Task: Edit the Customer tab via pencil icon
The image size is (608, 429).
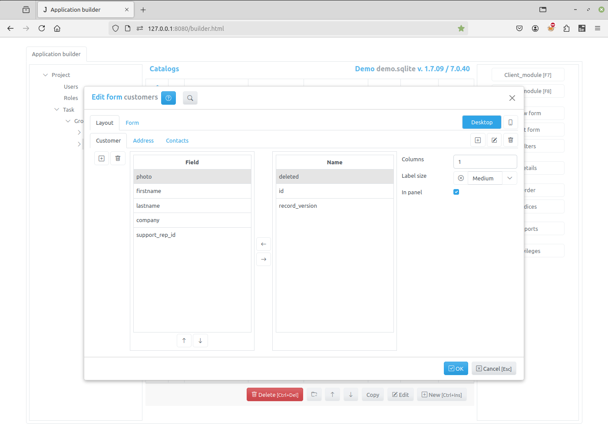Action: coord(494,140)
